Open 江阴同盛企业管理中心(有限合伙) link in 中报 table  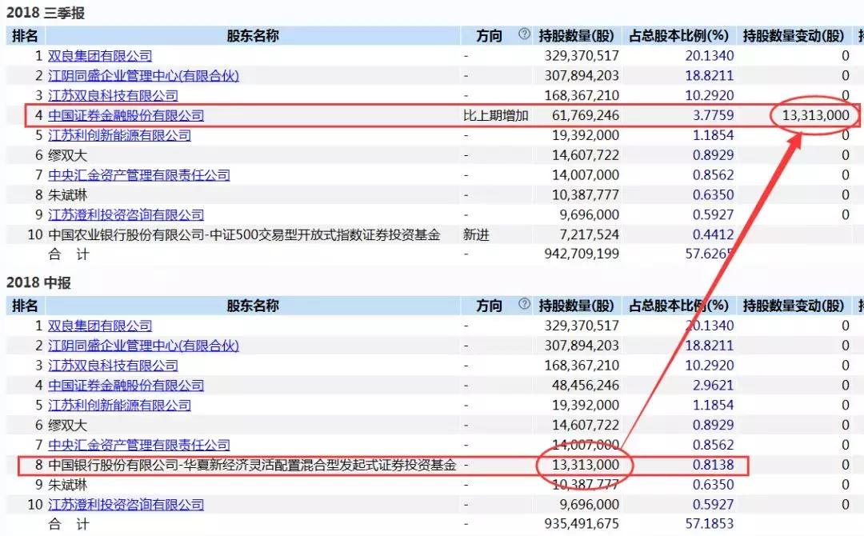[143, 346]
